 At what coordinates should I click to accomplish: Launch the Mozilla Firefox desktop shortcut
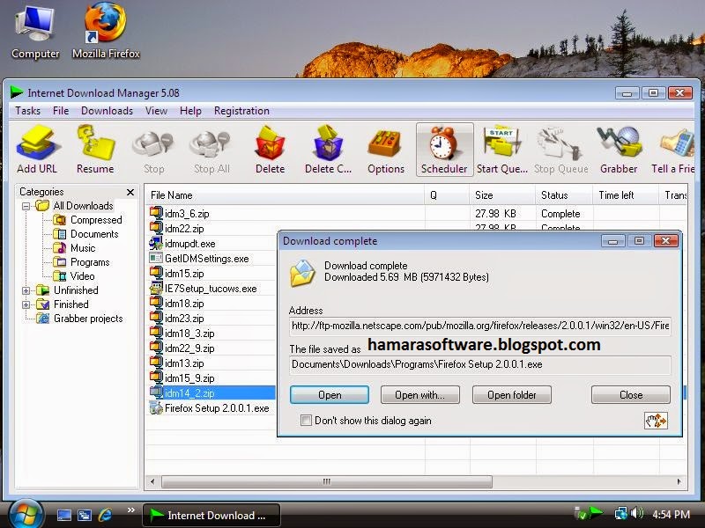tap(106, 33)
